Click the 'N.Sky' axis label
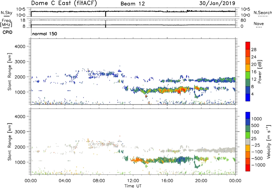The width and height of the screenshot is (272, 188). pyautogui.click(x=6, y=13)
